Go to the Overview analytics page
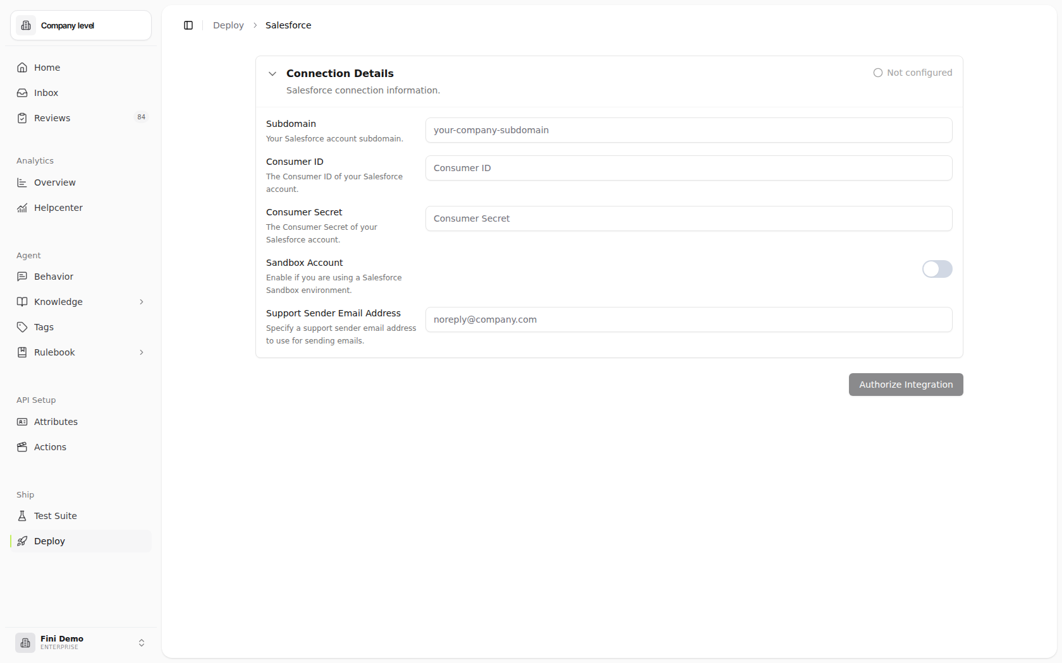This screenshot has width=1062, height=663. [x=81, y=182]
